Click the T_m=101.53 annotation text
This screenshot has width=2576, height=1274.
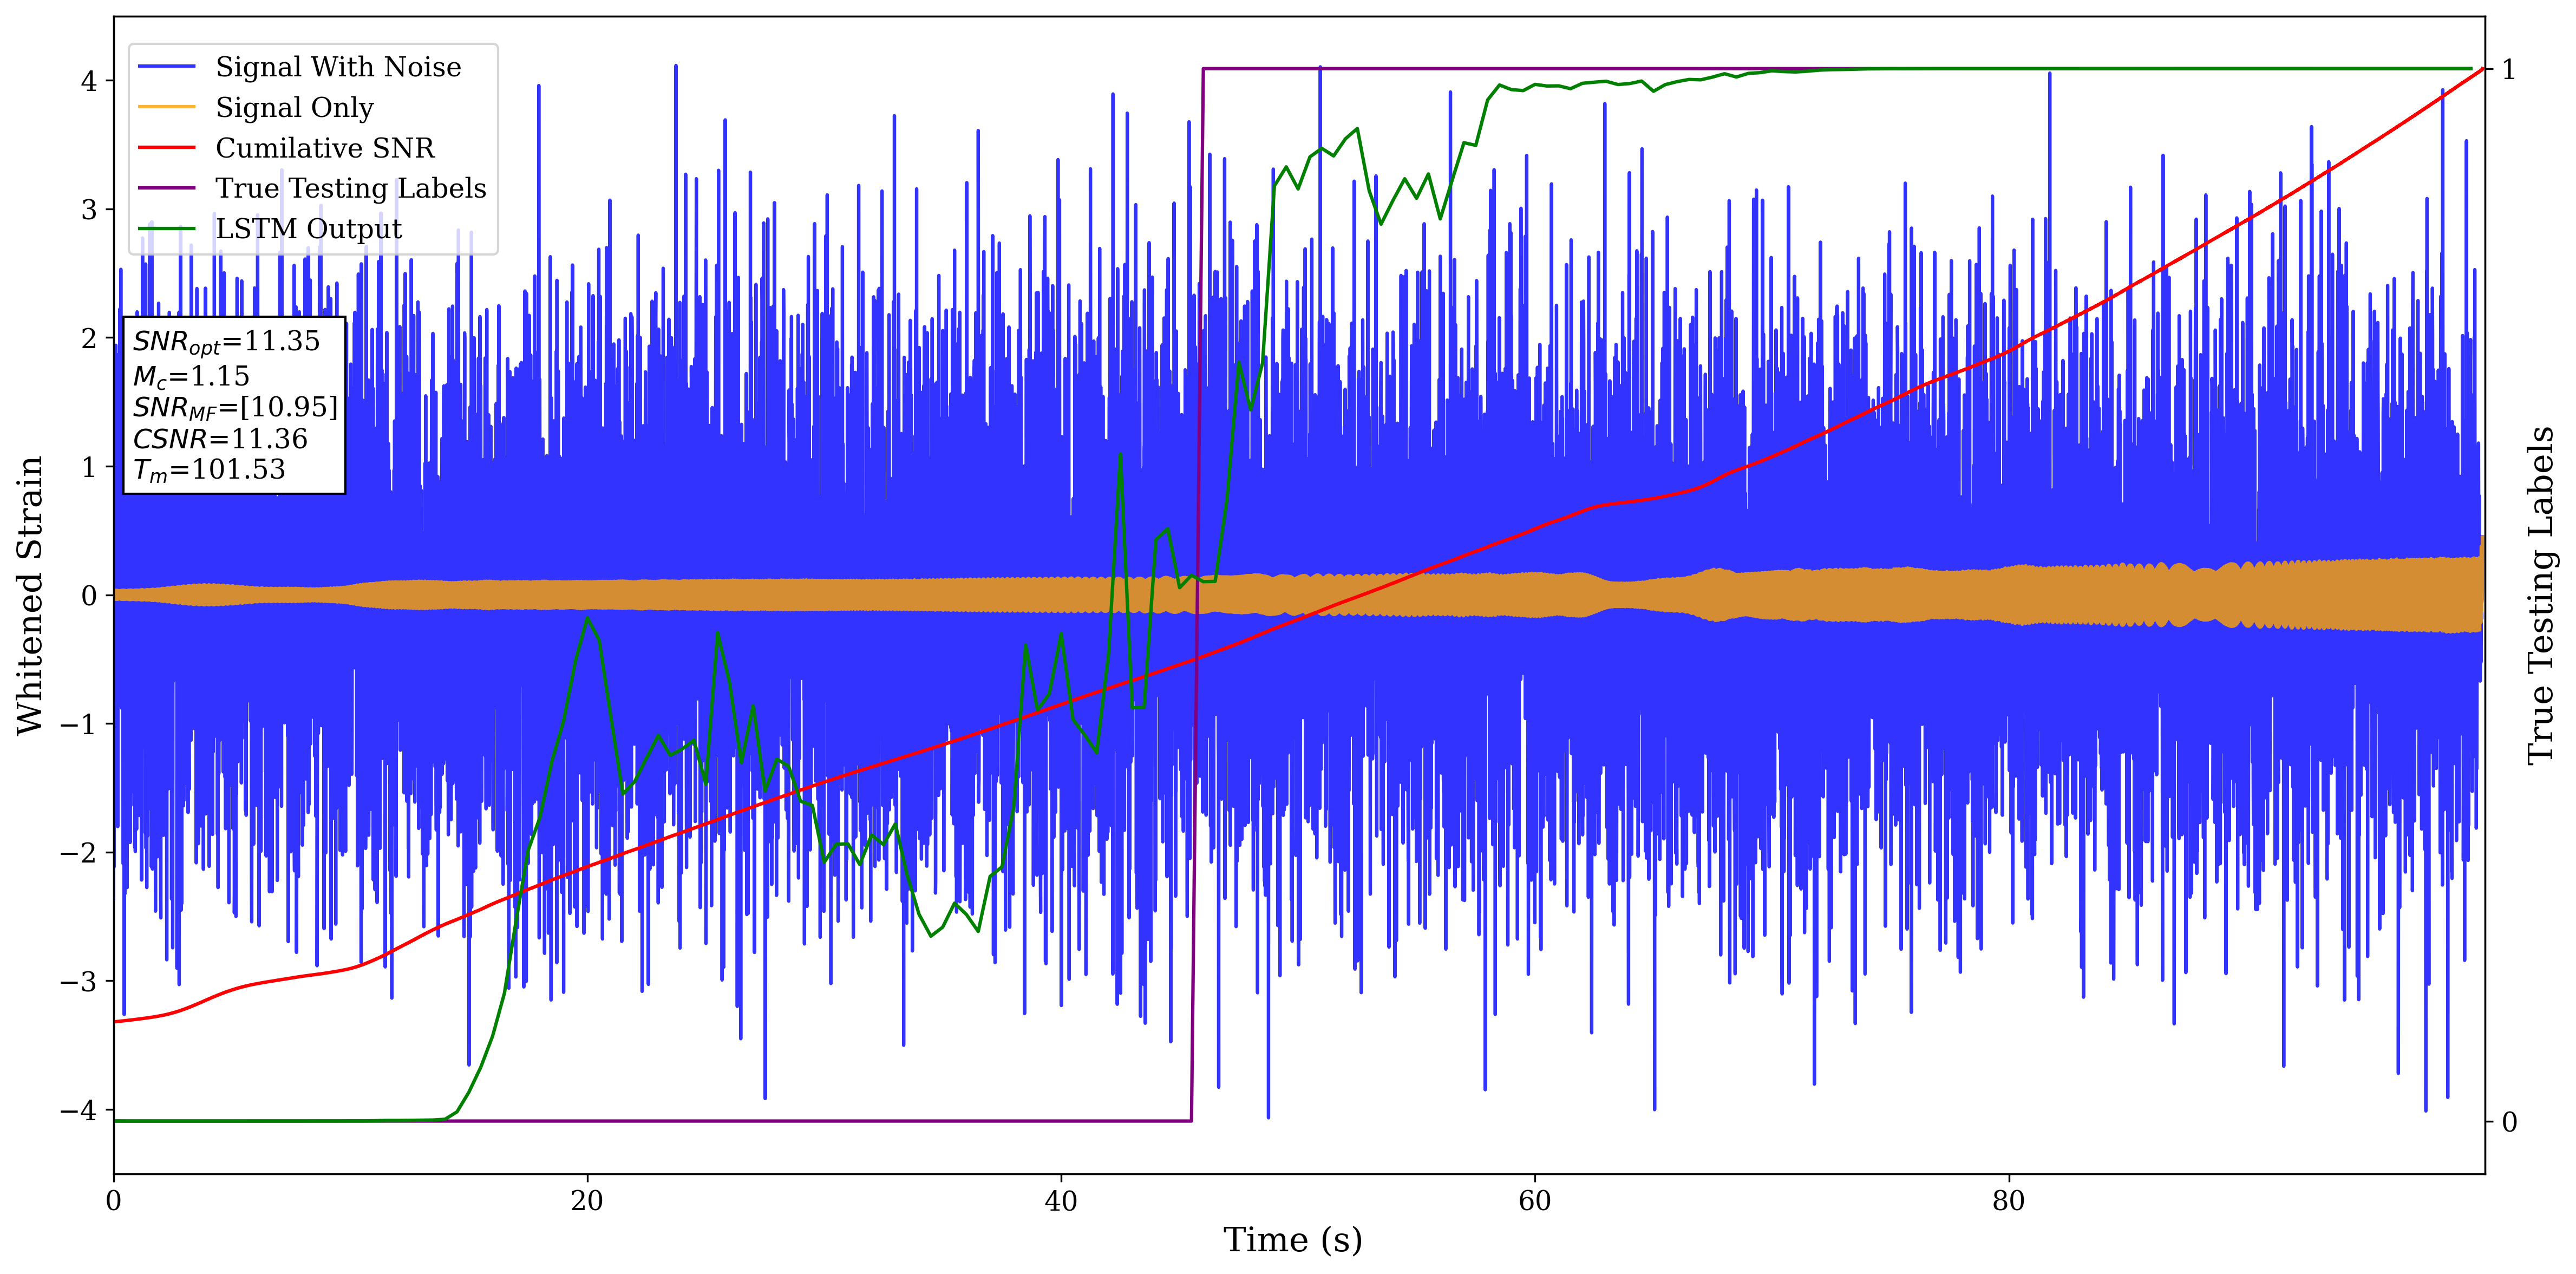pos(209,470)
